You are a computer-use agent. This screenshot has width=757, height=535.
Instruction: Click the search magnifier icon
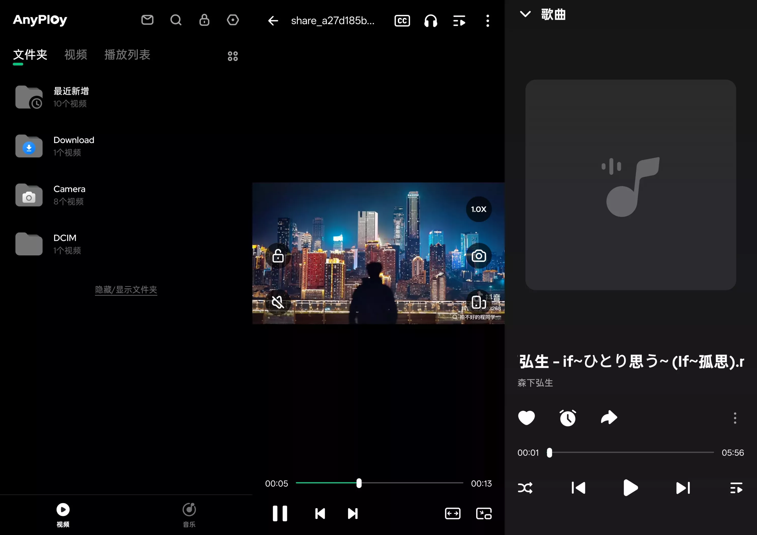[x=176, y=20]
